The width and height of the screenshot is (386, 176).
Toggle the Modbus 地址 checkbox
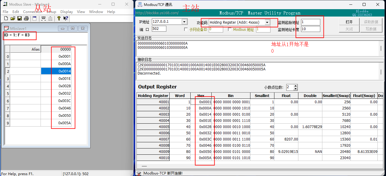coord(230,29)
